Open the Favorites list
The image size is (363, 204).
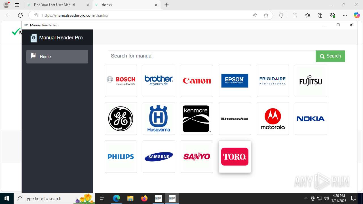(x=307, y=15)
